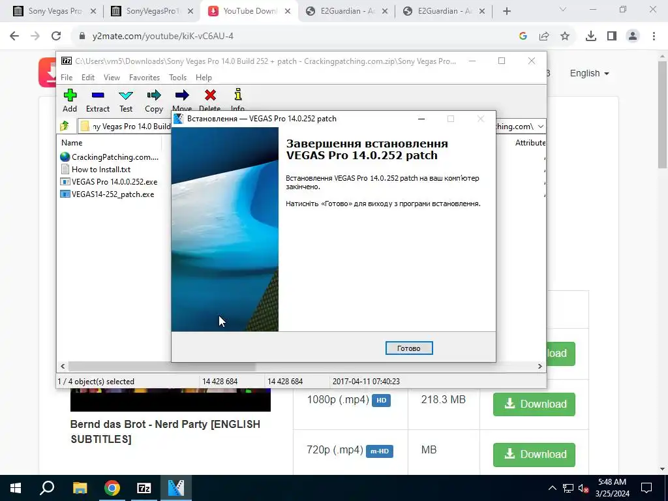This screenshot has height=501, width=668.
Task: Open File Explorer from taskbar
Action: pos(80,488)
